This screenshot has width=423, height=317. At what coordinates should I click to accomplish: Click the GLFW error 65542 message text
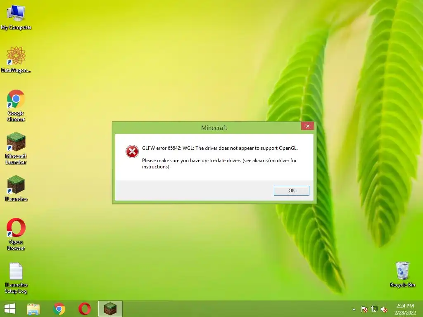point(220,148)
